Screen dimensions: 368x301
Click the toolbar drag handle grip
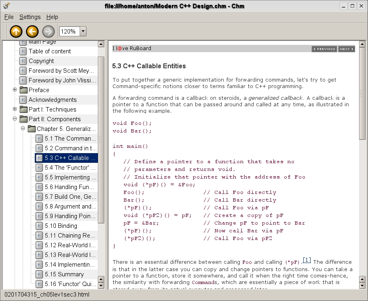(x=4, y=32)
